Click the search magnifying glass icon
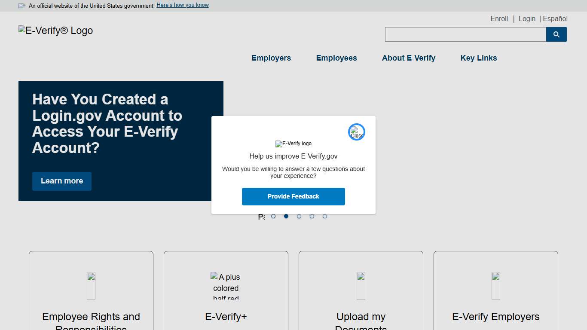Viewport: 587px width, 330px height. pos(556,34)
